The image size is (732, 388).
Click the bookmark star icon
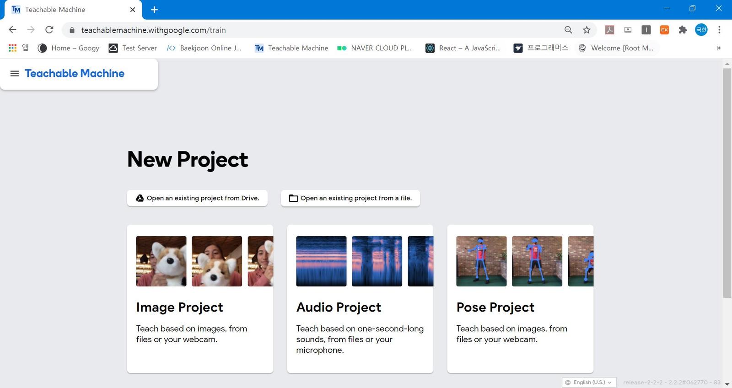tap(587, 30)
